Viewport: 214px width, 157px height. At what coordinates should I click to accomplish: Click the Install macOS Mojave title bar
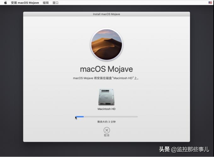coord(106,14)
